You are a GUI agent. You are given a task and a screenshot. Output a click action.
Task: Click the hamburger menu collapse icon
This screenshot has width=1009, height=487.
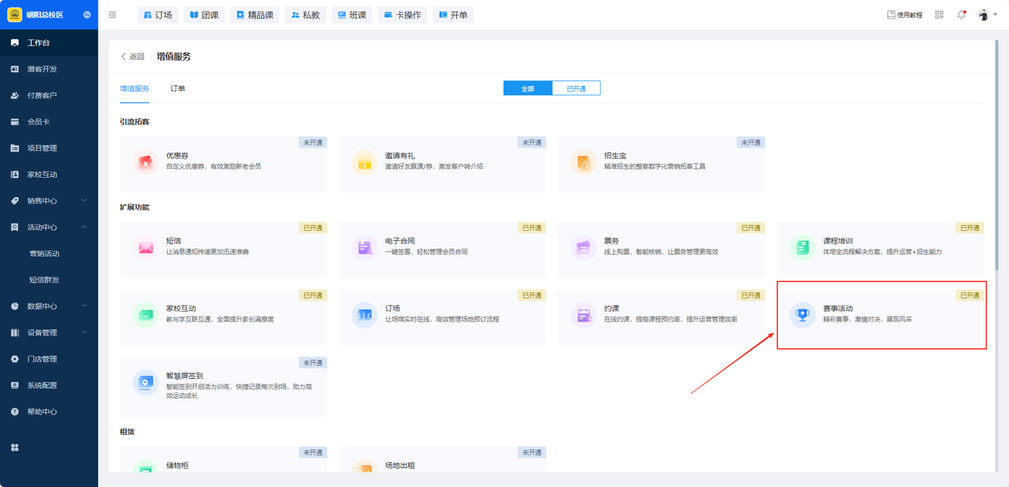click(x=113, y=15)
